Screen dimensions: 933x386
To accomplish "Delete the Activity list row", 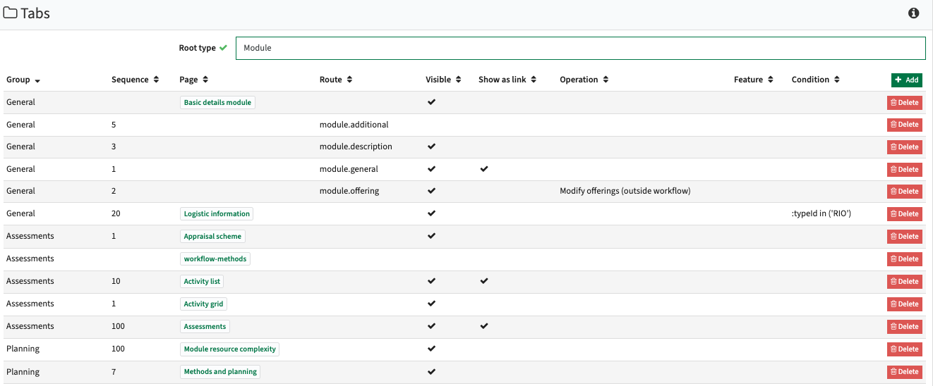I will (x=905, y=281).
